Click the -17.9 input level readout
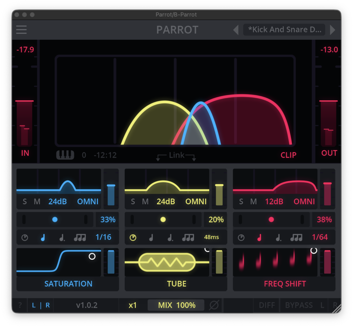The image size is (353, 327). [x=25, y=50]
